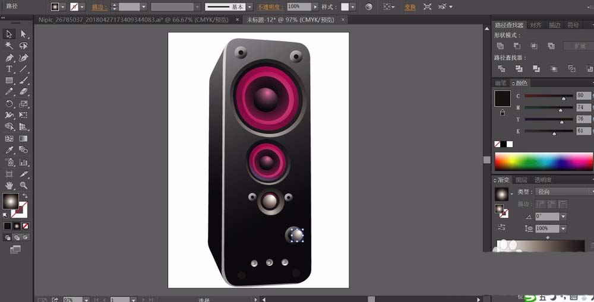The height and width of the screenshot is (302, 594).
Task: Select the Blend tool
Action: click(24, 150)
